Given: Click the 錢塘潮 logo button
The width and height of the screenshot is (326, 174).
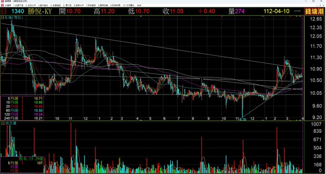Looking at the screenshot, I should coord(315,11).
